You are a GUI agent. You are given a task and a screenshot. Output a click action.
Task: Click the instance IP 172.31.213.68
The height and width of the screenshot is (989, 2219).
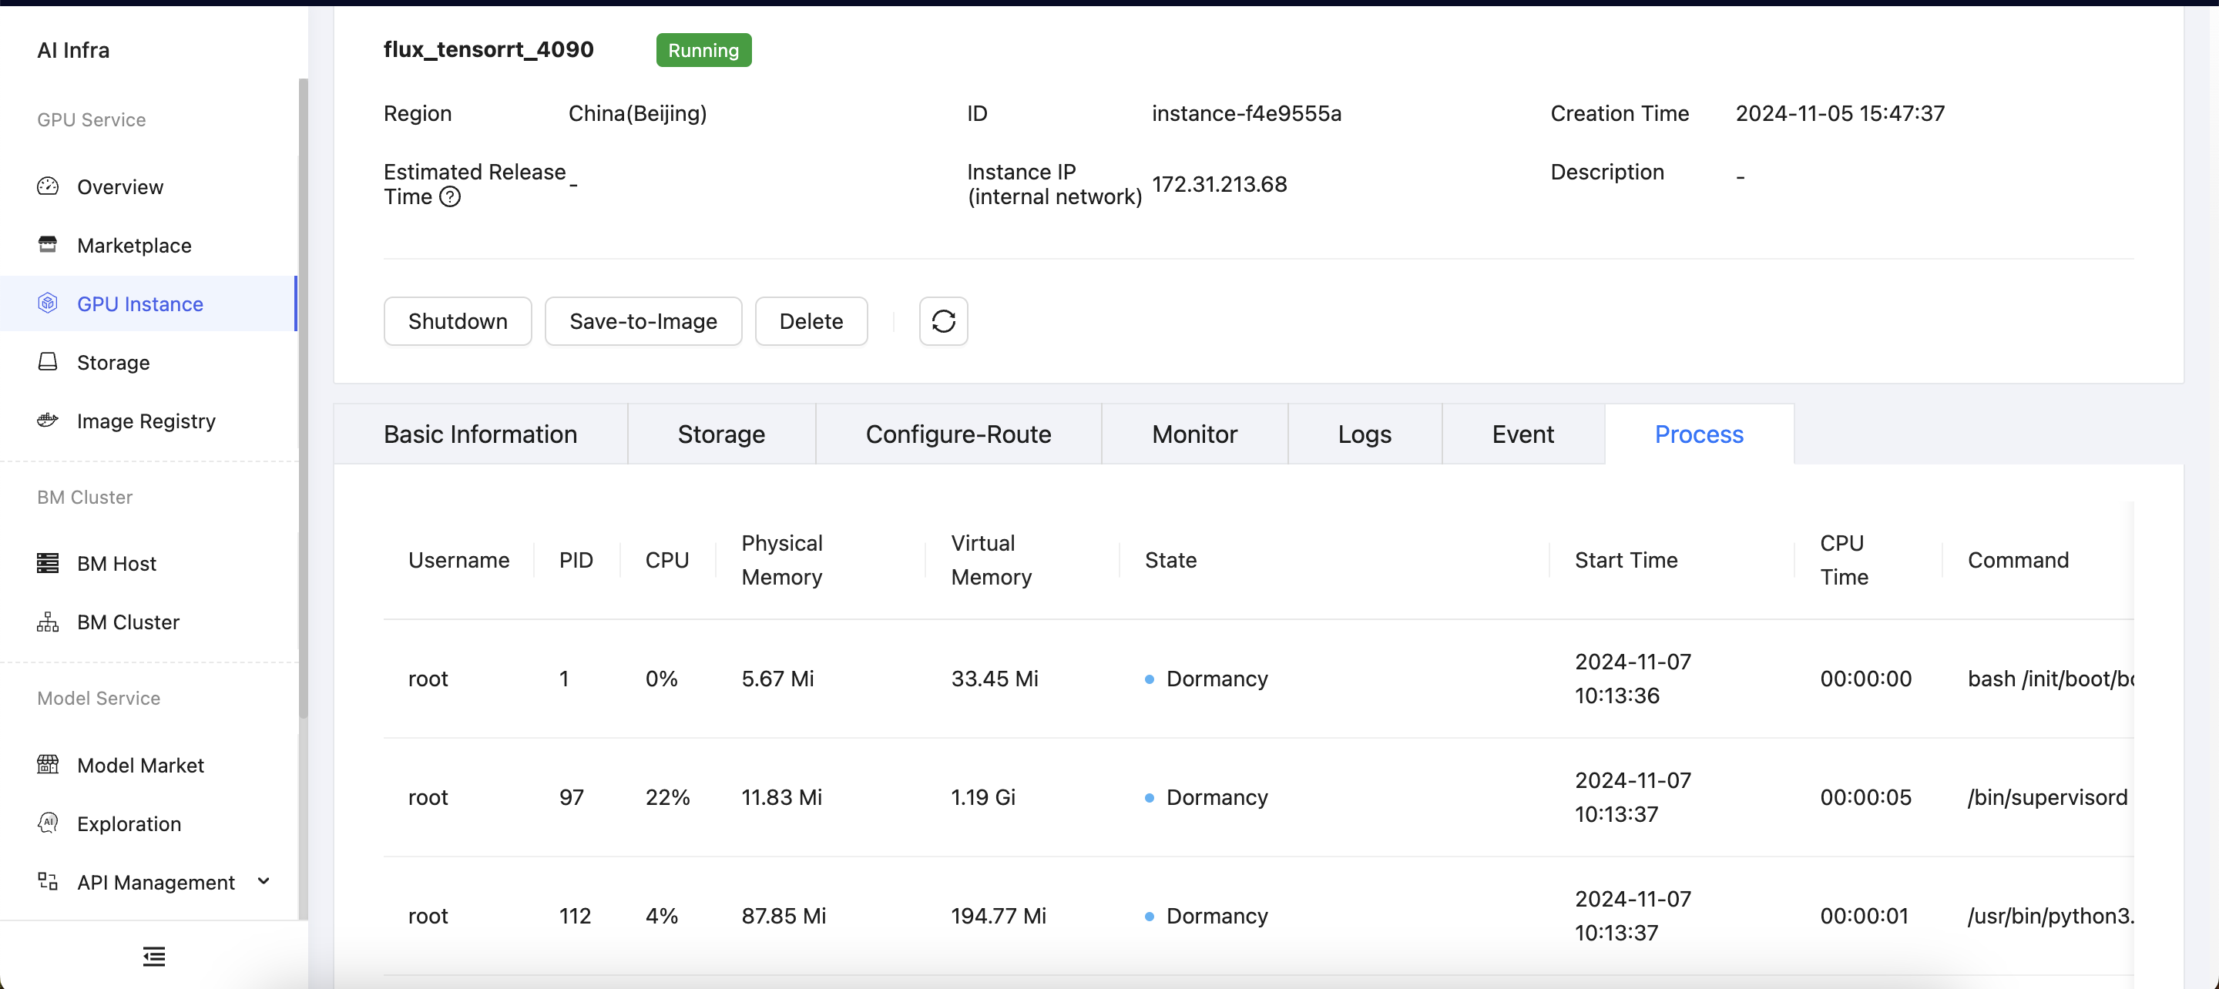[1219, 184]
